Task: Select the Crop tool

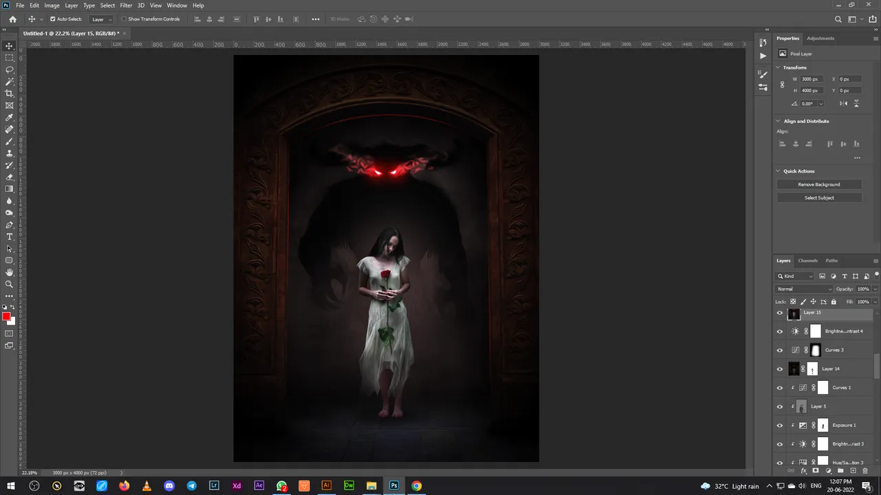Action: (10, 93)
